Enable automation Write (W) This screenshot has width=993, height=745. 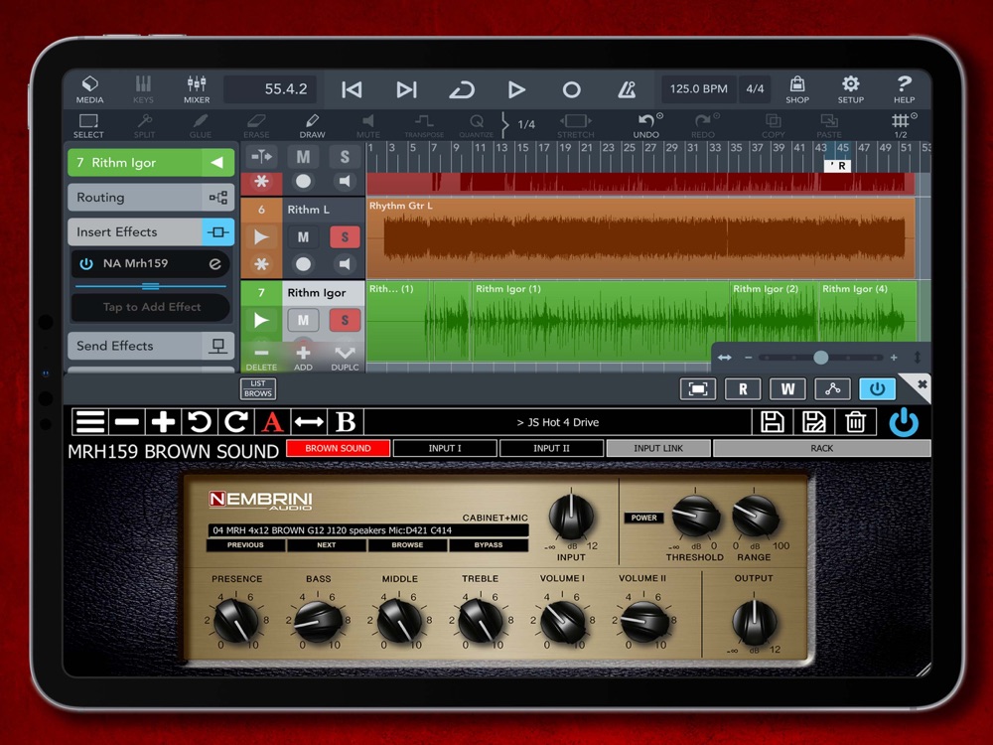pos(787,389)
